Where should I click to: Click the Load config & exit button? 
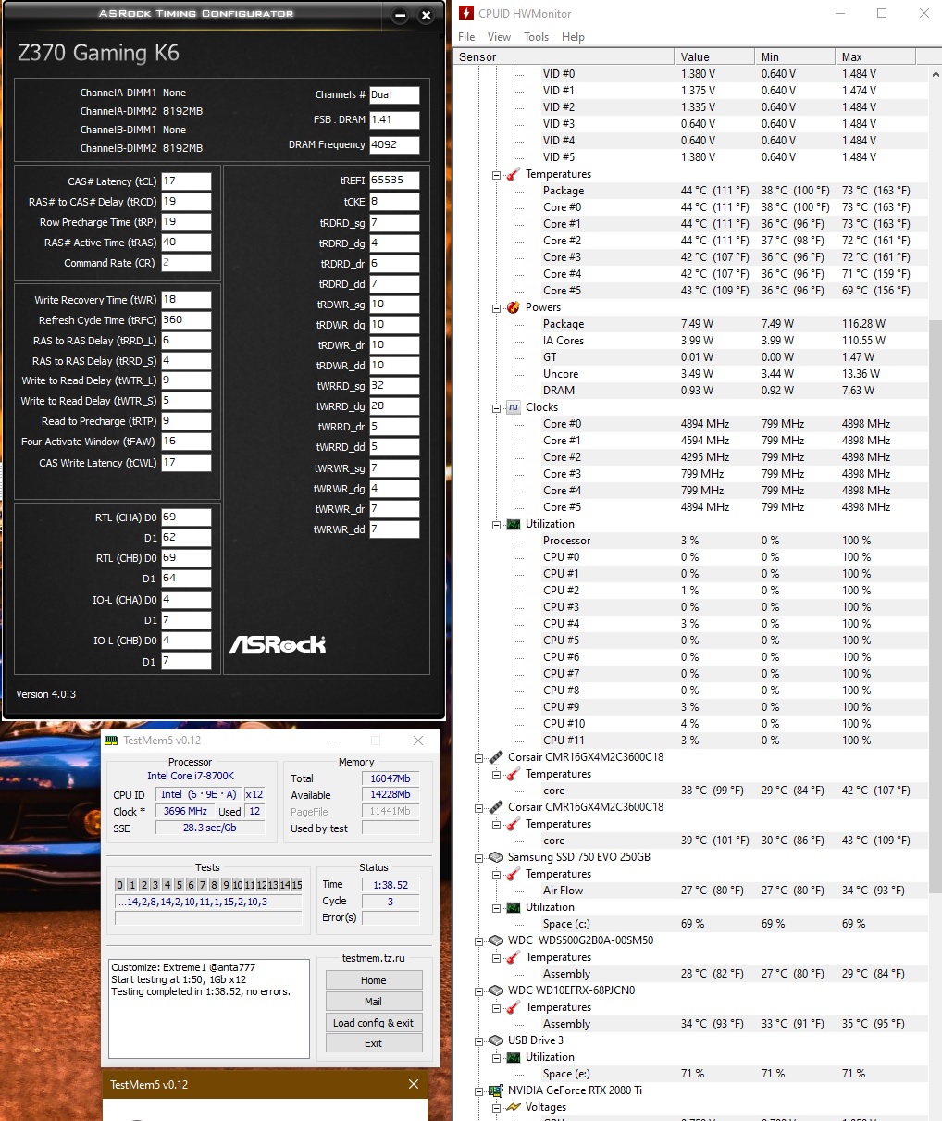(374, 1023)
